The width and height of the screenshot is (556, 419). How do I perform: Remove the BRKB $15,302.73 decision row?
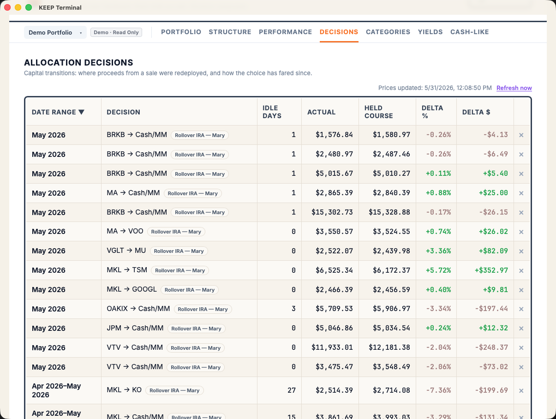pyautogui.click(x=521, y=213)
